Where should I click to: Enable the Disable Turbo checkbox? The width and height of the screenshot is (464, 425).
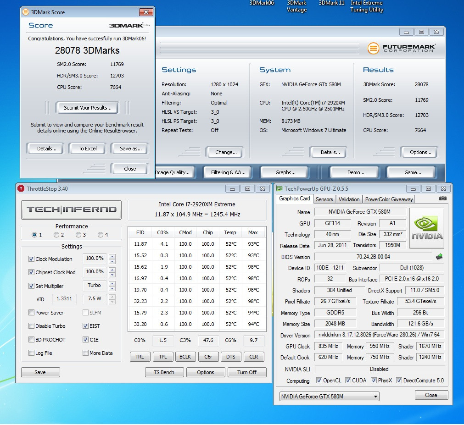31,326
